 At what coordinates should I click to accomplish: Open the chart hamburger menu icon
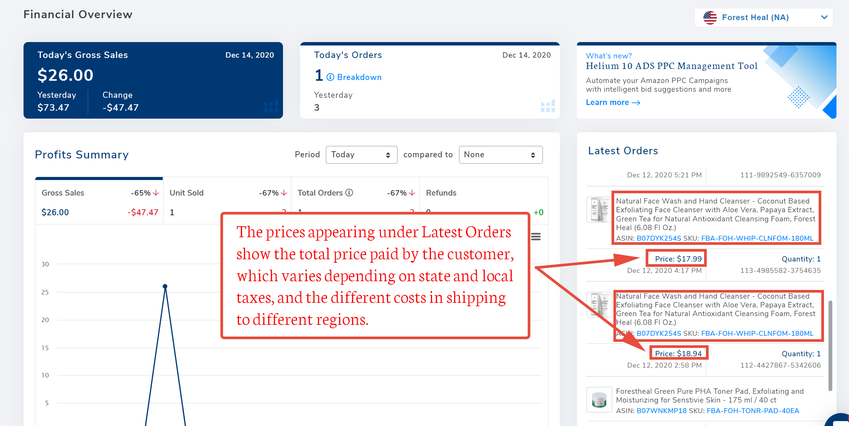pos(536,237)
